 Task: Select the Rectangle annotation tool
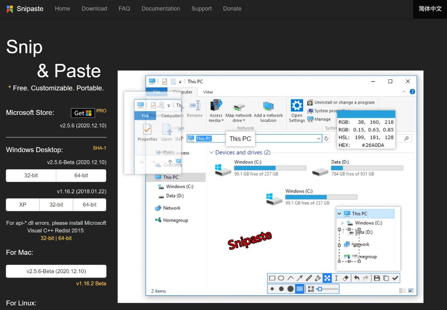click(x=272, y=278)
